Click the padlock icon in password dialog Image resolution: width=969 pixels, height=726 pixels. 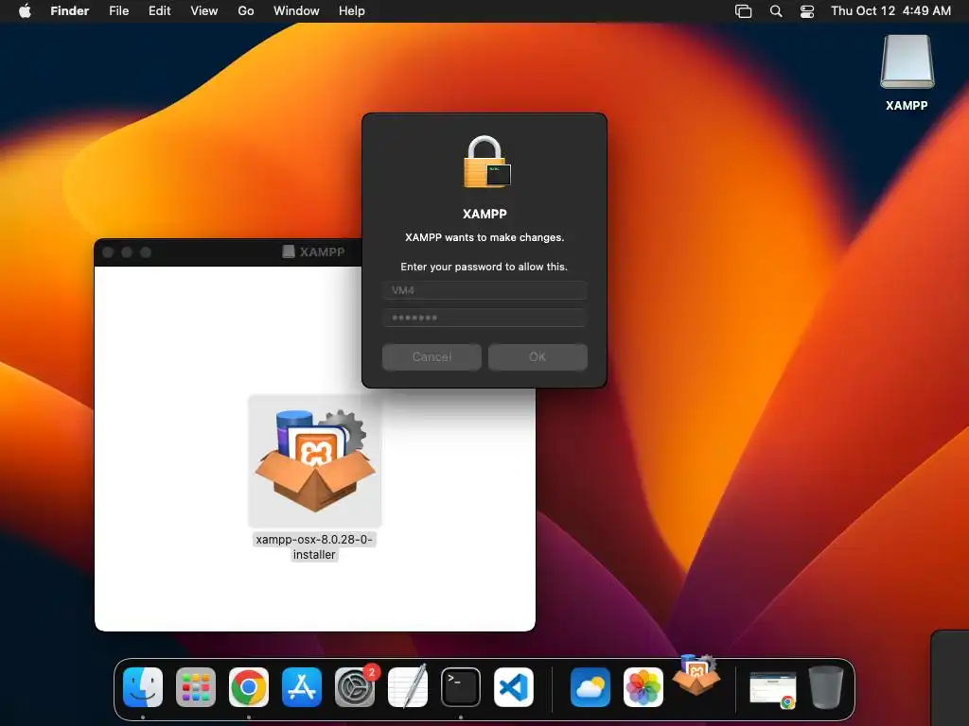486,162
